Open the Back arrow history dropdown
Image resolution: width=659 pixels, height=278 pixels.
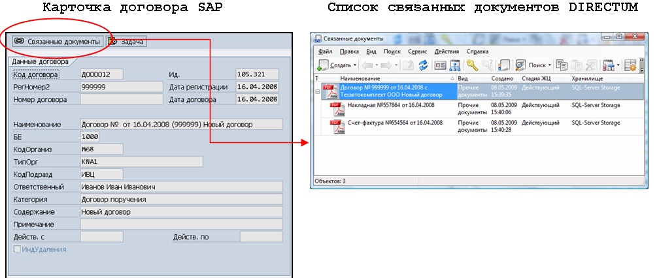click(377, 65)
